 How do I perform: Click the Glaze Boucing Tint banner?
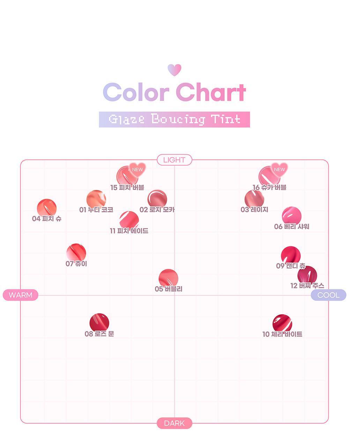click(174, 119)
